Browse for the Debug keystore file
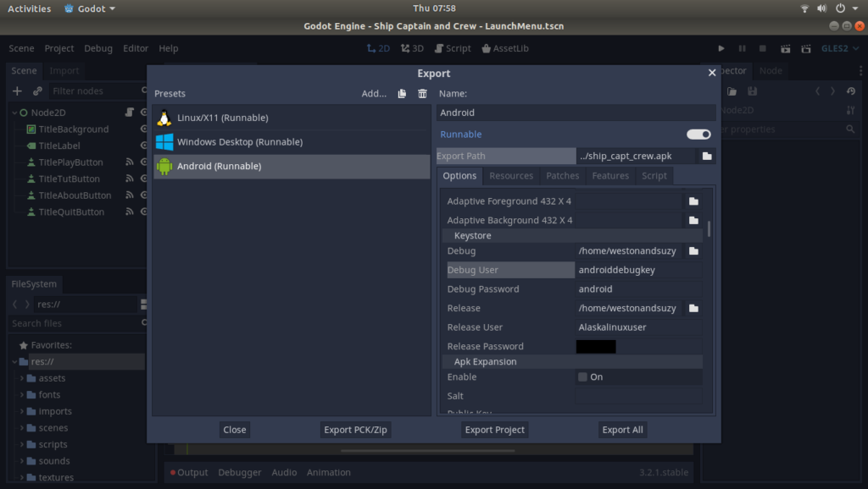 tap(693, 251)
